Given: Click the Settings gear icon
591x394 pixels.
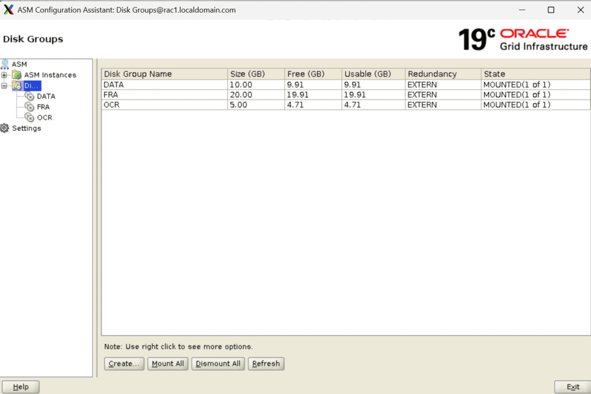Looking at the screenshot, I should 5,128.
